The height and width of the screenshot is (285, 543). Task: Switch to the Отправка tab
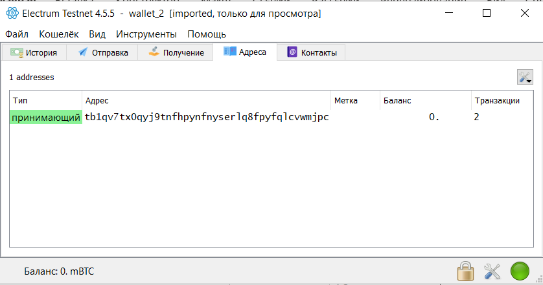pos(102,52)
